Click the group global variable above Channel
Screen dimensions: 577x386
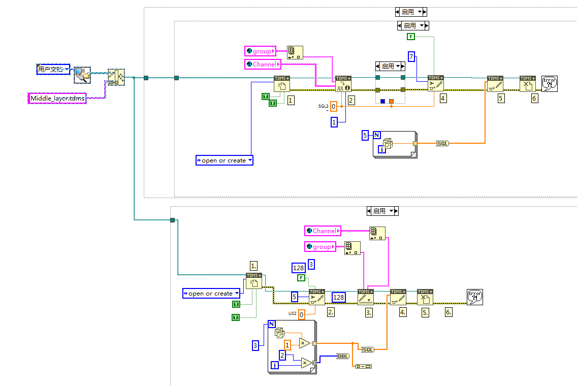coord(260,51)
